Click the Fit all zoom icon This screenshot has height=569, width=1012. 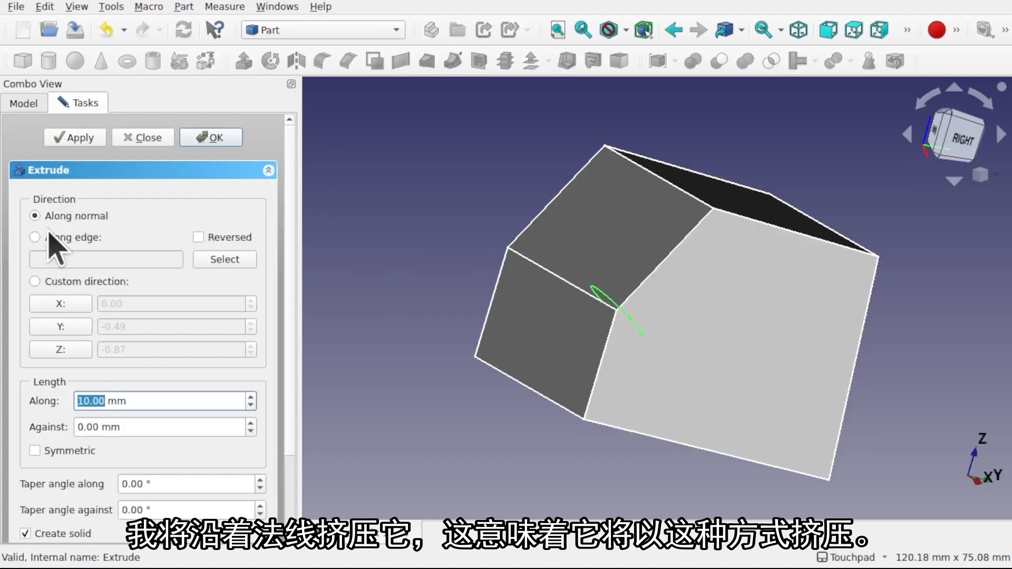coord(557,30)
